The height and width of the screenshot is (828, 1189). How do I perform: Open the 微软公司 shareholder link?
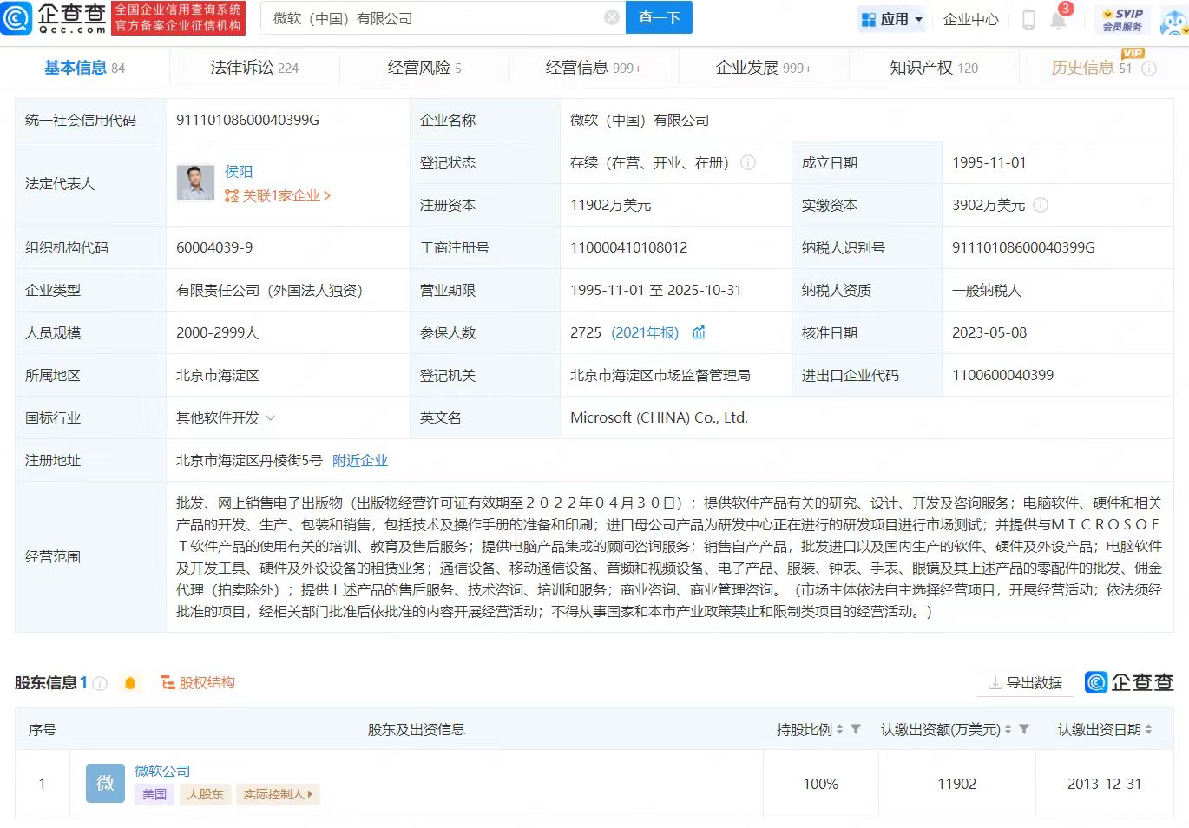162,771
